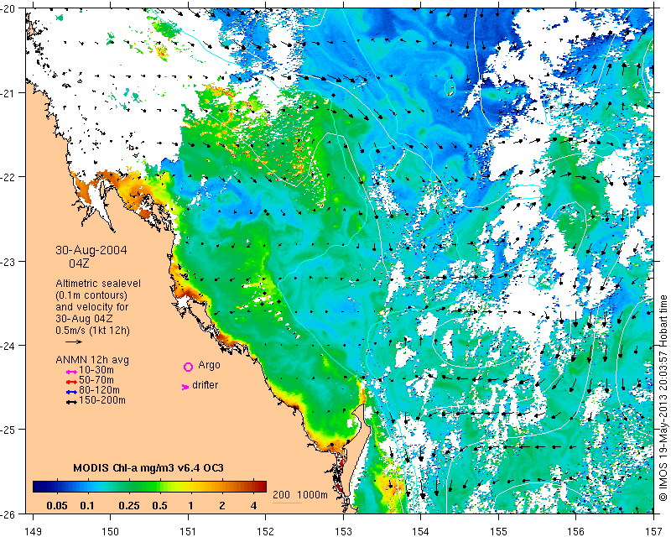This screenshot has height=537, width=671.
Task: Click the '200 1000m' bathymetry label
Action: (300, 494)
